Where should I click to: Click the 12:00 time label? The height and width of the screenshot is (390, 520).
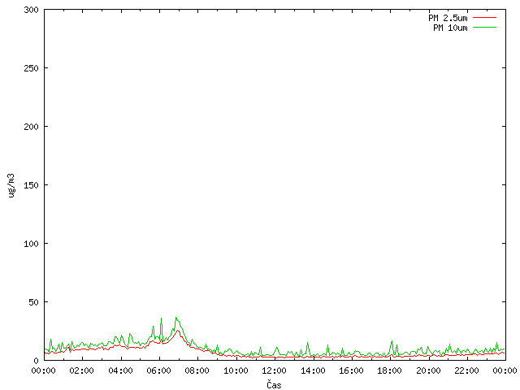(275, 370)
